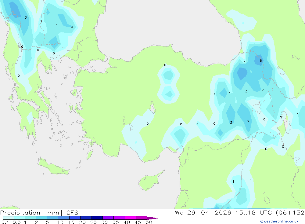This screenshot has width=305, height=224.
Task: Click the 1–2 mm legend color swatch
Action: 30,218
